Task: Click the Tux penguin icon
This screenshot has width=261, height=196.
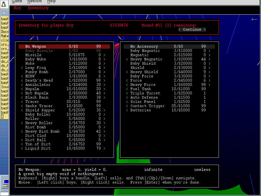Action: click(x=4, y=4)
